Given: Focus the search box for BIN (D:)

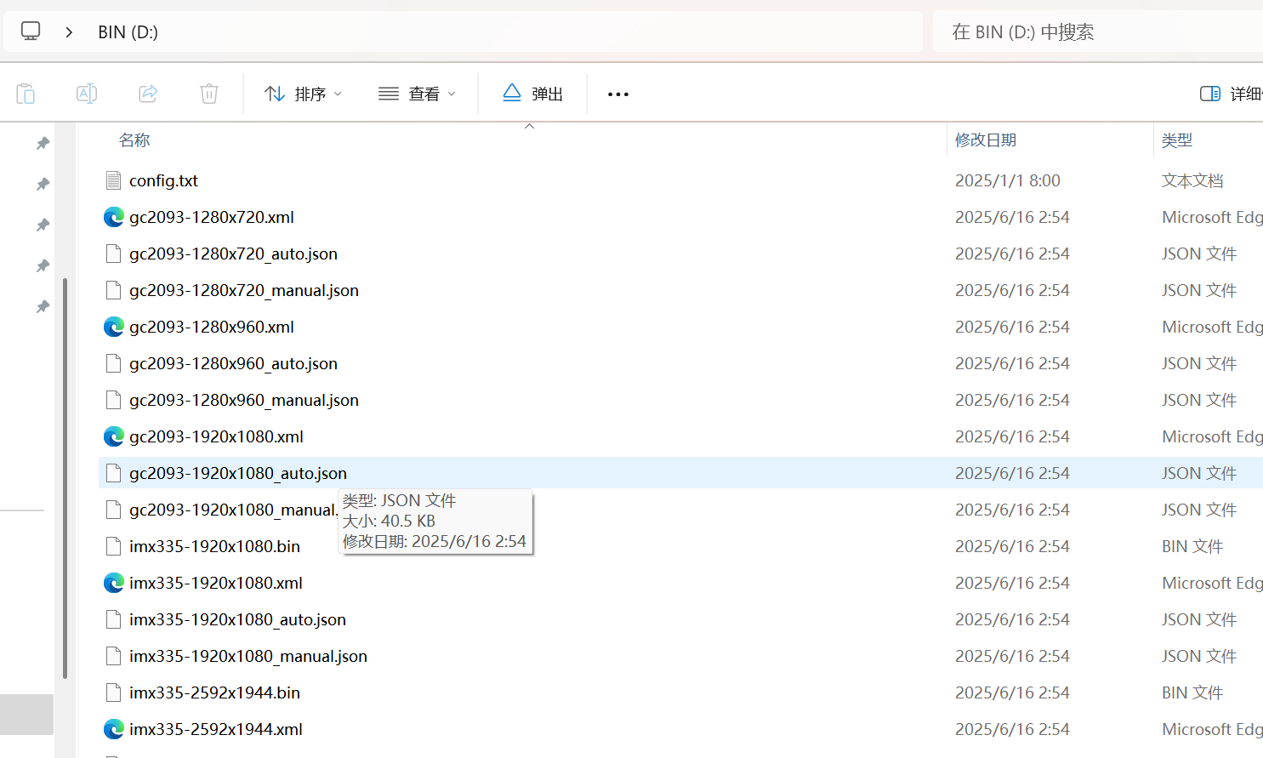Looking at the screenshot, I should pos(1098,32).
